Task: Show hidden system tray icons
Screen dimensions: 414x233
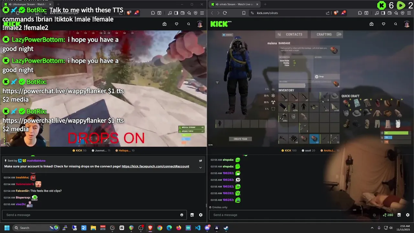Action: pos(372,228)
